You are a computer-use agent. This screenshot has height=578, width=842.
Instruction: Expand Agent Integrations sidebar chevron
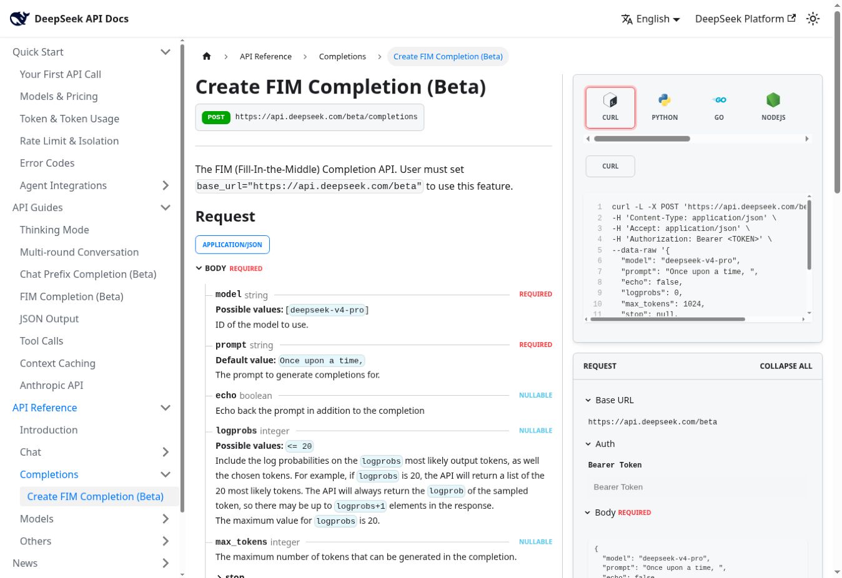(x=166, y=185)
